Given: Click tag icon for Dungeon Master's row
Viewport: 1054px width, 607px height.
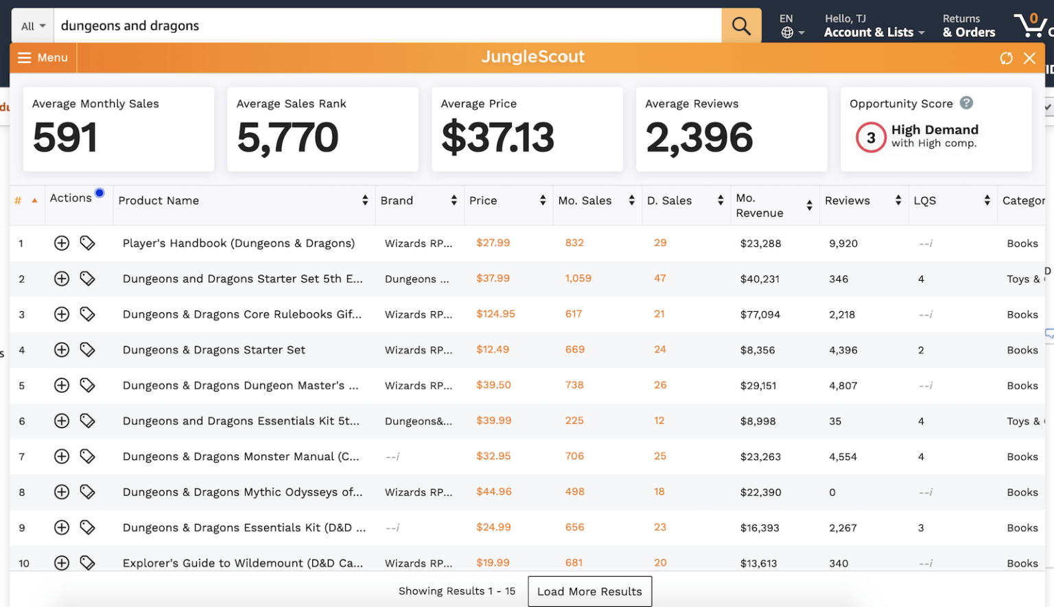Looking at the screenshot, I should pos(87,385).
